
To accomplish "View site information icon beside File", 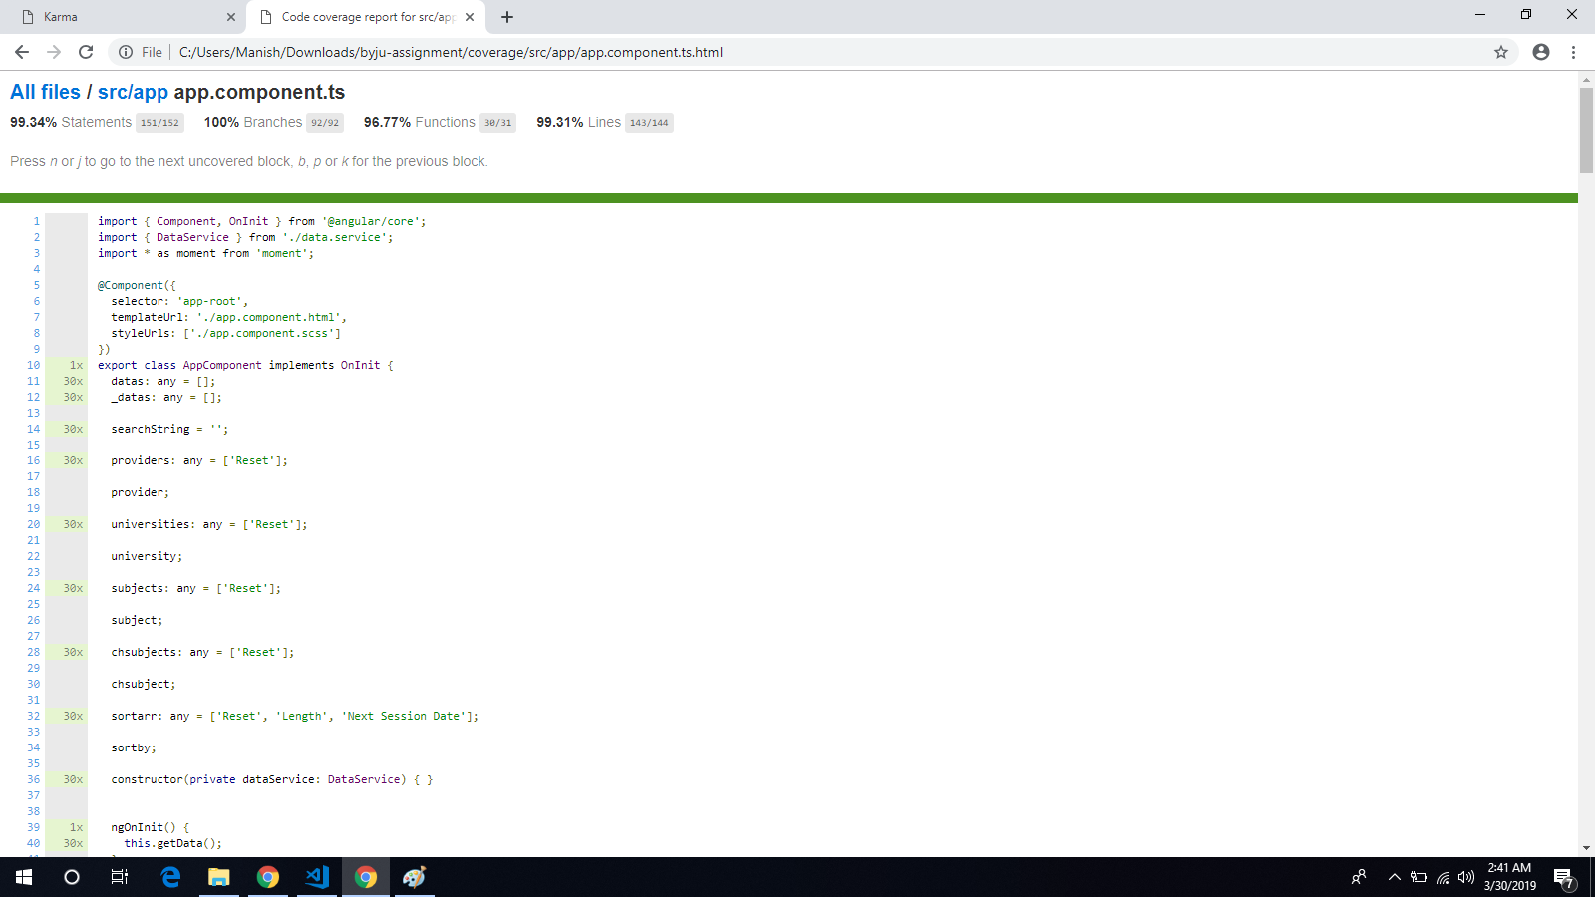I will [x=126, y=52].
